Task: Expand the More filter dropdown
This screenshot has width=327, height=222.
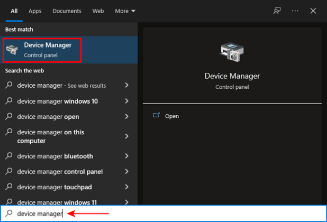Action: [x=125, y=11]
